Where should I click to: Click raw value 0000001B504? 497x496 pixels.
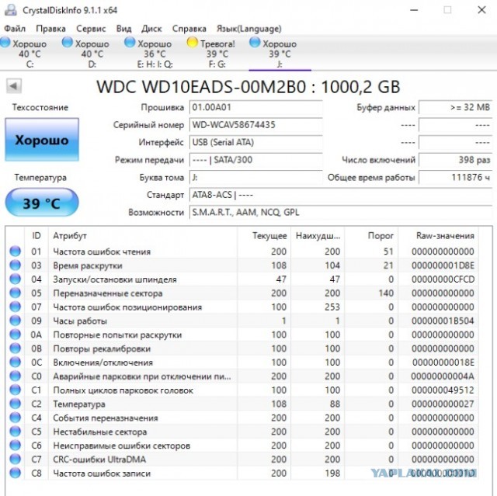pyautogui.click(x=443, y=321)
